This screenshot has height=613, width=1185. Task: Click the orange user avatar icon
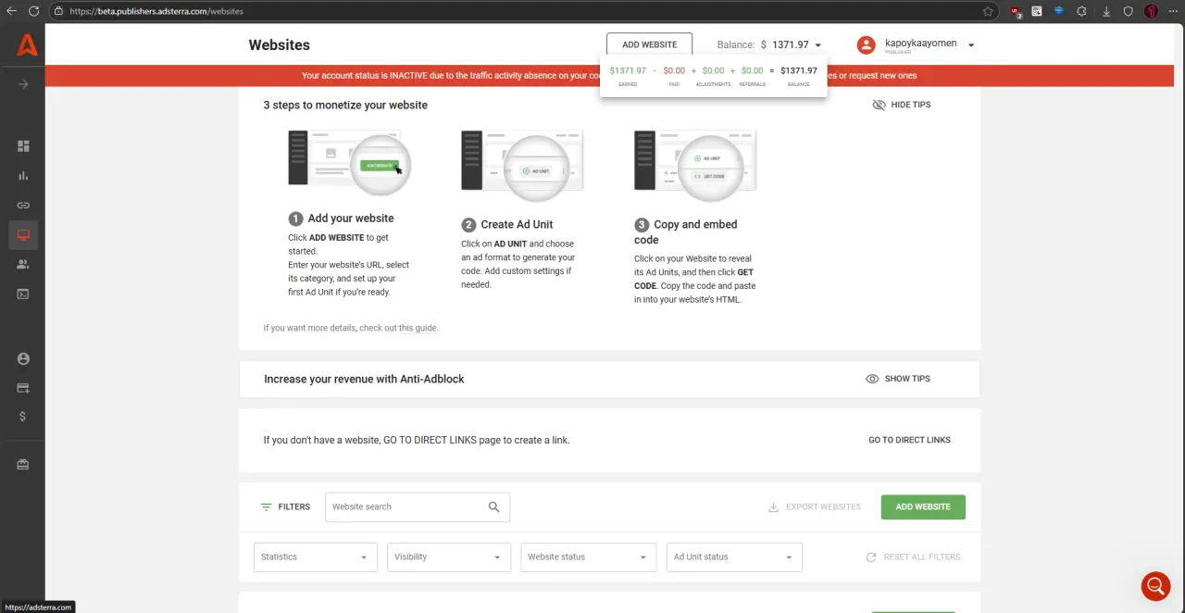click(x=866, y=44)
